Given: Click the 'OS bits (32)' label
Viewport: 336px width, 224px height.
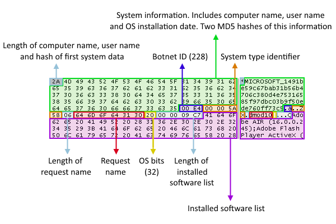Looking at the screenshot, I should (152, 166).
